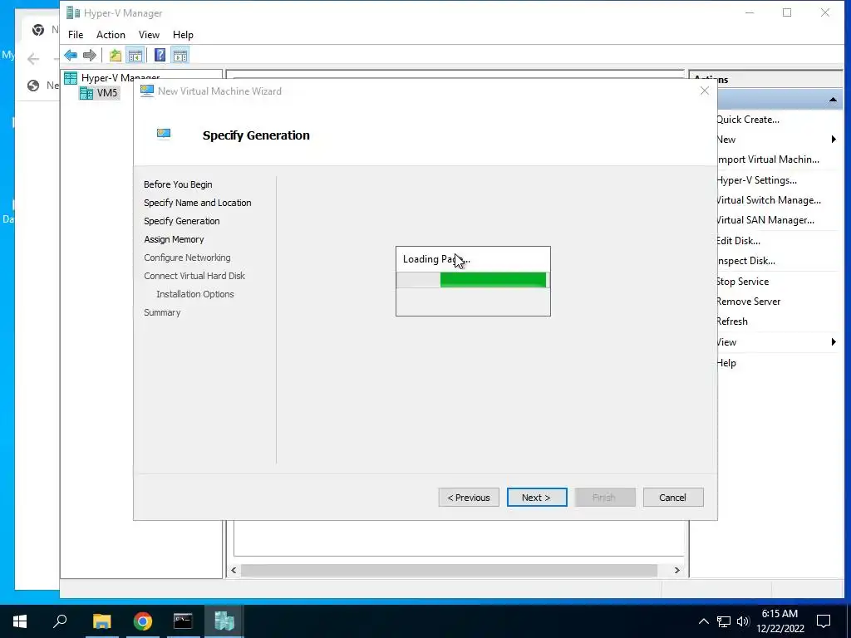Click Specify Generation wizard step in sidebar
The width and height of the screenshot is (851, 638).
[182, 221]
